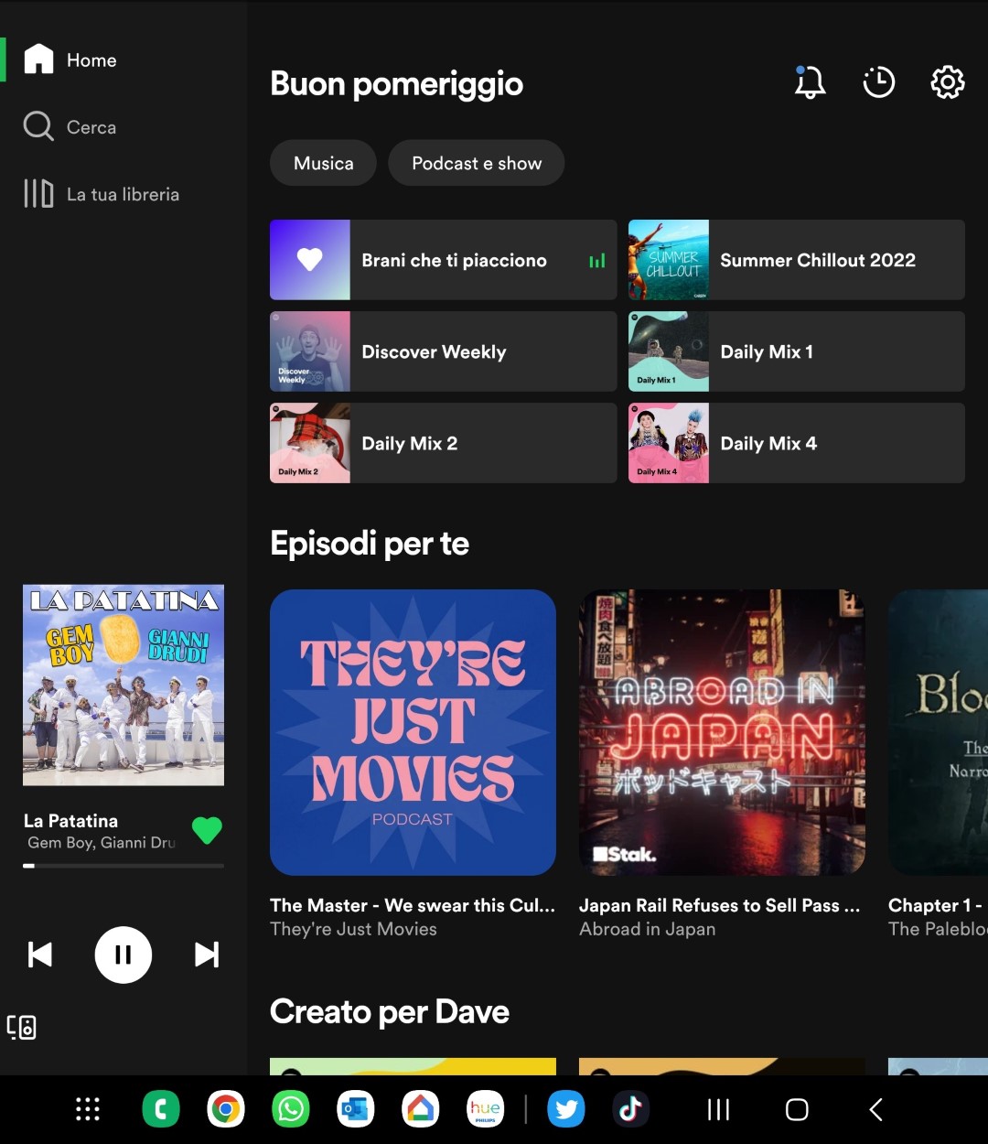Viewport: 988px width, 1144px height.
Task: Open Brani che ti piacciono playlist
Action: [x=443, y=260]
